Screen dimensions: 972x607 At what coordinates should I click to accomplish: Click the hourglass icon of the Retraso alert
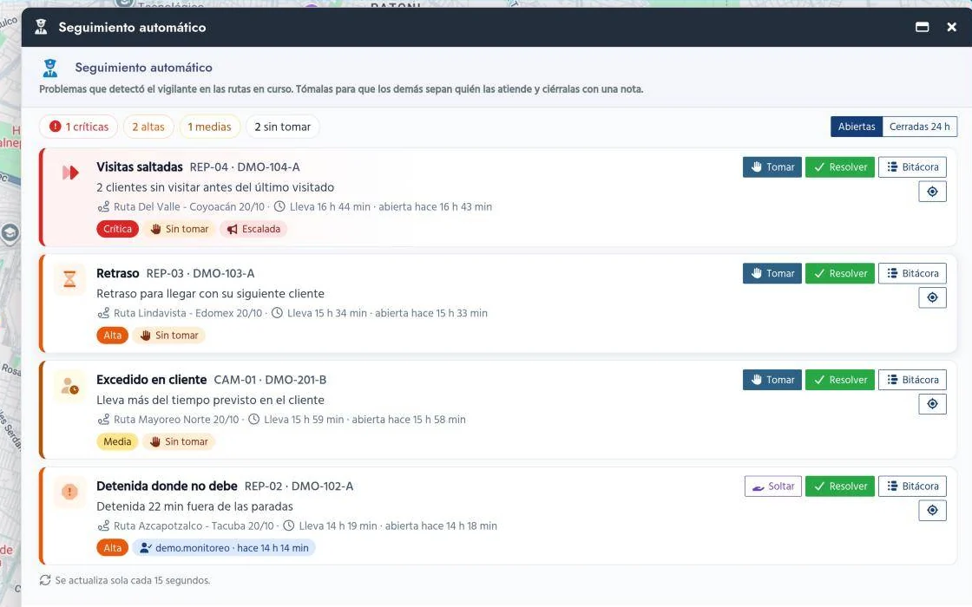69,279
